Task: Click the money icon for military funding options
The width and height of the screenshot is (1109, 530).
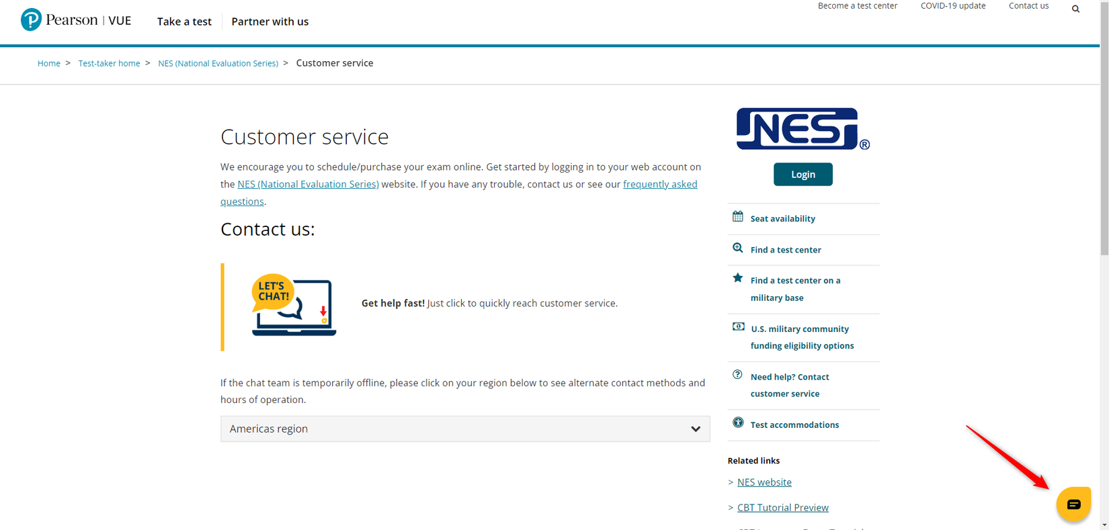Action: point(738,326)
